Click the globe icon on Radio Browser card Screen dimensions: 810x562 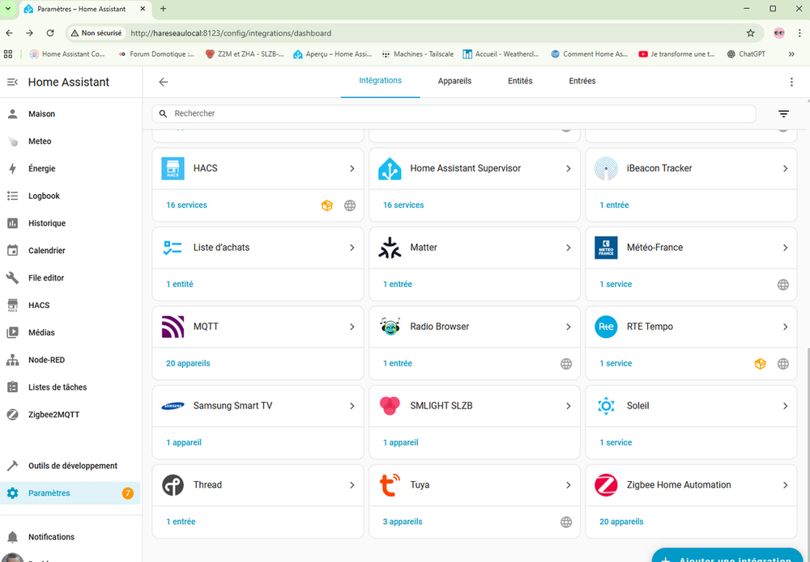(566, 364)
